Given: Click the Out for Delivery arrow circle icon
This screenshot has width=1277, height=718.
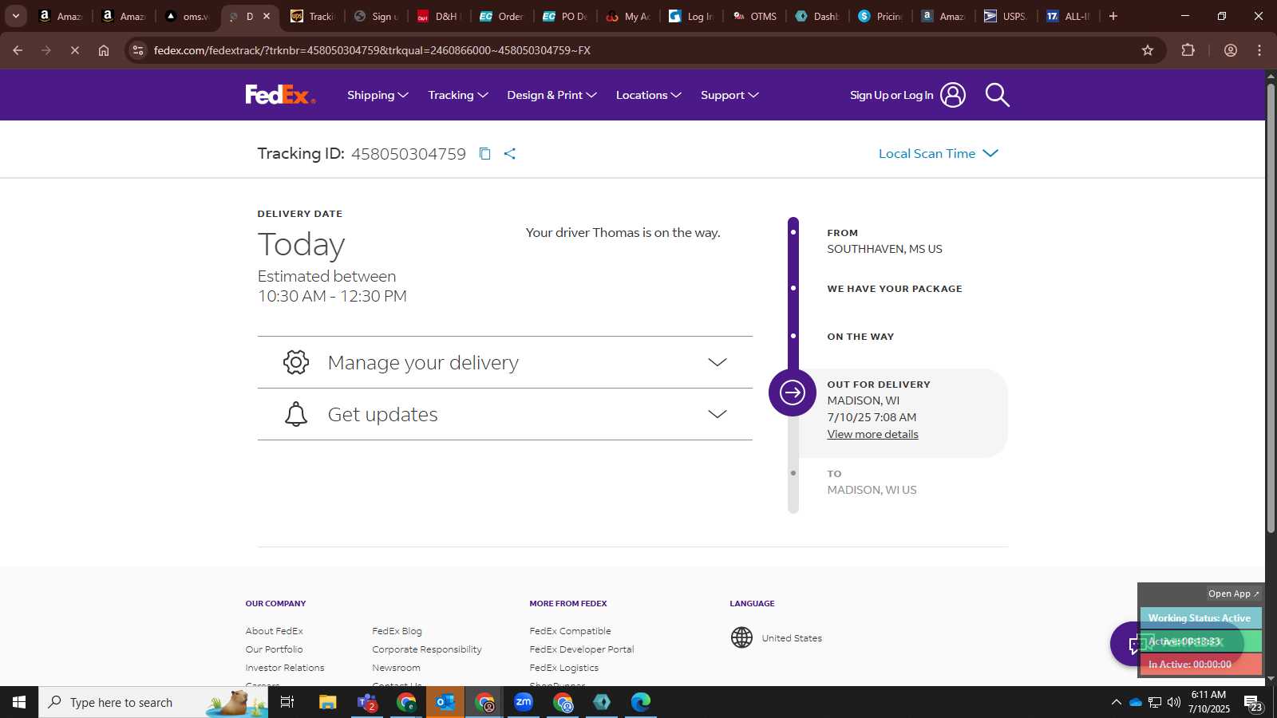Looking at the screenshot, I should coord(793,393).
